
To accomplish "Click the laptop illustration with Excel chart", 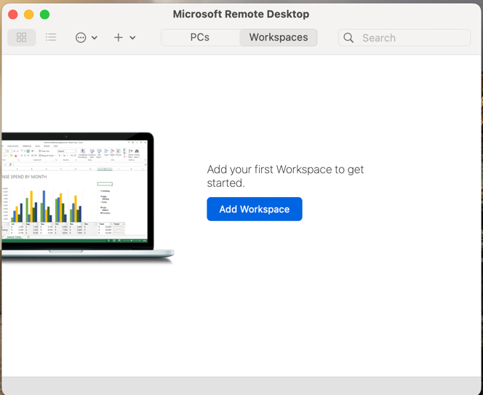I will pyautogui.click(x=87, y=197).
